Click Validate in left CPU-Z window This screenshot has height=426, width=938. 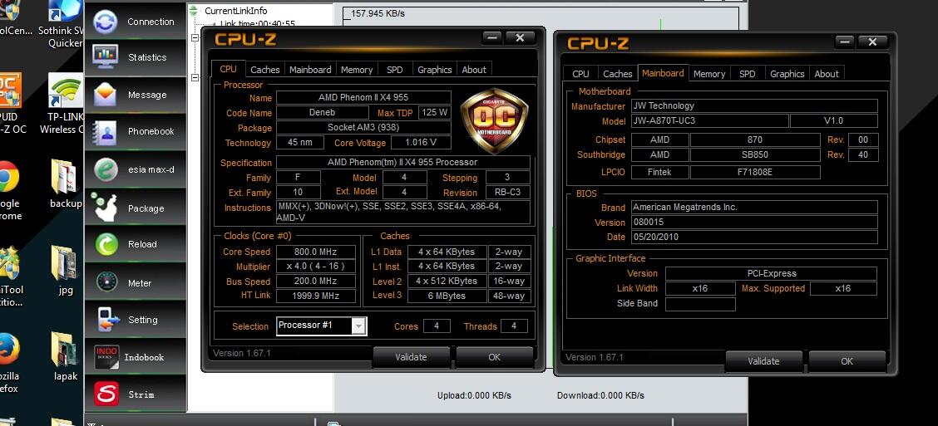click(411, 357)
